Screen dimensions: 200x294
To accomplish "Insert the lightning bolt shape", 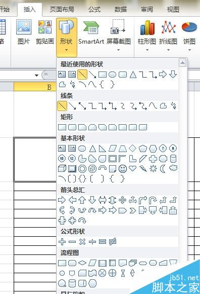I will 143,169.
